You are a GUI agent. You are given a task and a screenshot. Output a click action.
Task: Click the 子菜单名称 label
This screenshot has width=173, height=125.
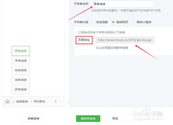[x=81, y=4]
